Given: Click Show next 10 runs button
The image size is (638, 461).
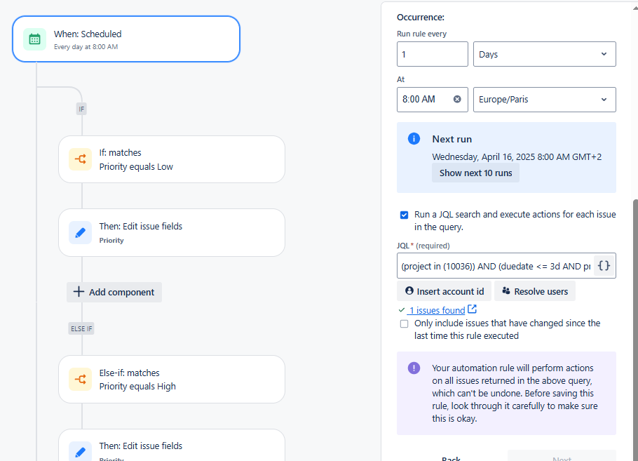Looking at the screenshot, I should coord(475,173).
